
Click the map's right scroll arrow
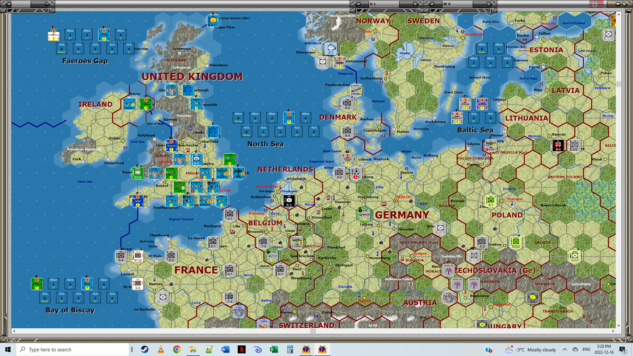point(613,331)
